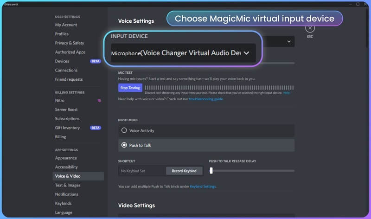Screen dimensions: 371x219
Task: Click the Stop Testing button
Action: [130, 88]
